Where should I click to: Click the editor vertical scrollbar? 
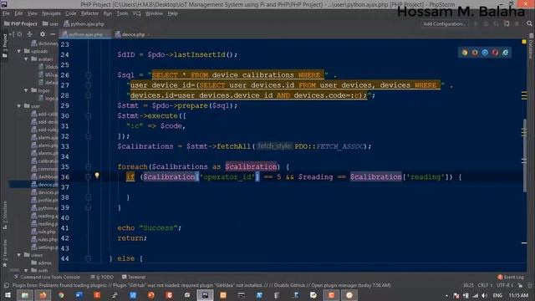tap(524, 156)
